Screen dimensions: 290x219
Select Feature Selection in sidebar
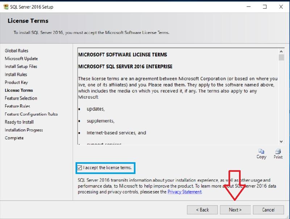pos(21,98)
